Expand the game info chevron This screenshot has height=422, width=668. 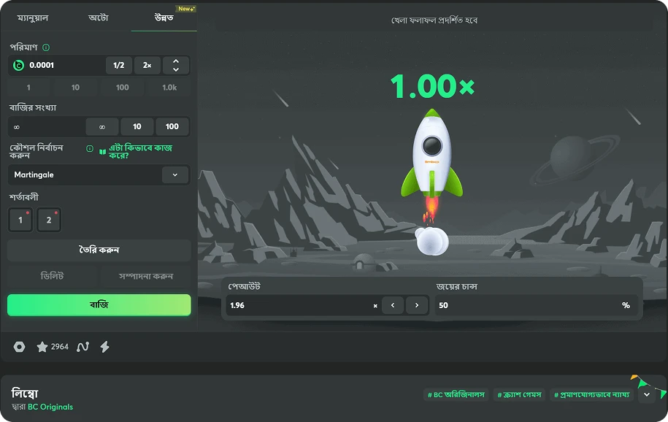(x=645, y=394)
